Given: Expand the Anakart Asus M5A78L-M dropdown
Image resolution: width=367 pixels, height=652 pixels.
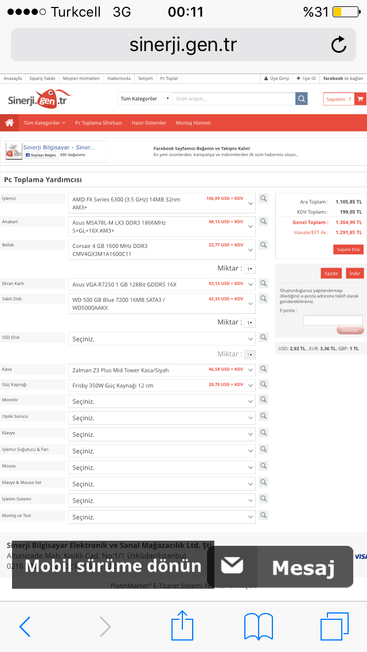Looking at the screenshot, I should point(162,227).
